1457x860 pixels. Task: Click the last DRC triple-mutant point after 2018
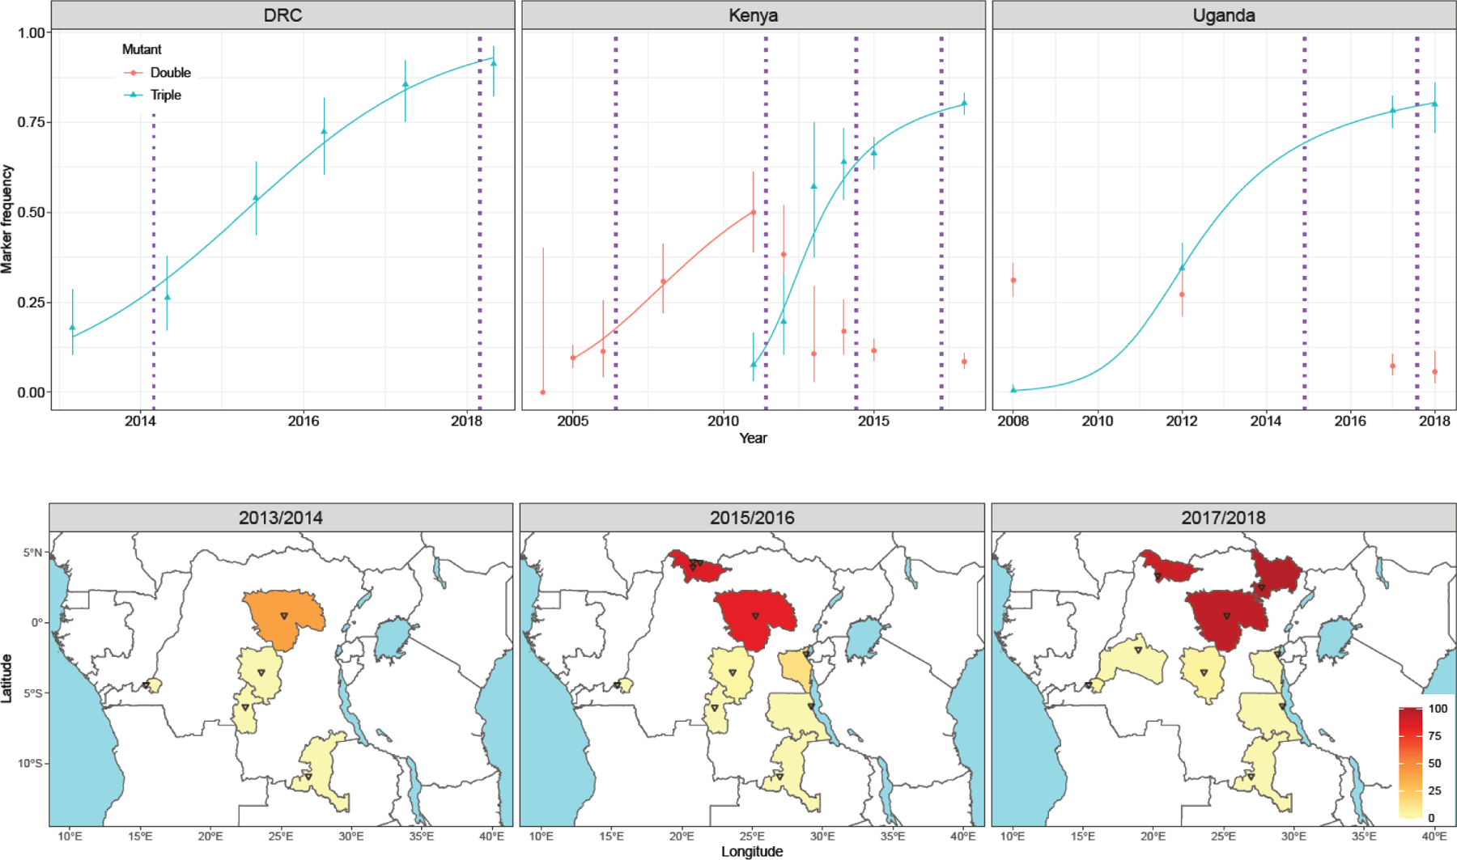(494, 63)
